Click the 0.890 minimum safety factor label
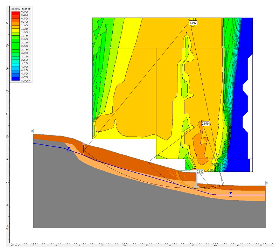This screenshot has height=251, width=280. (200, 172)
